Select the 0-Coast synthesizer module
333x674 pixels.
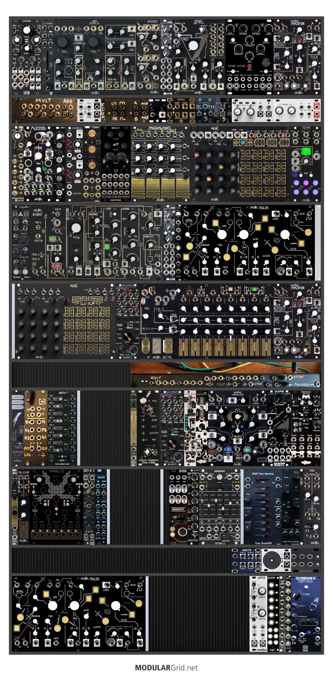pos(97,243)
